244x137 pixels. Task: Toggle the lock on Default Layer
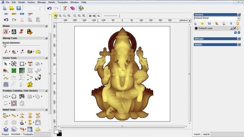click(231, 28)
